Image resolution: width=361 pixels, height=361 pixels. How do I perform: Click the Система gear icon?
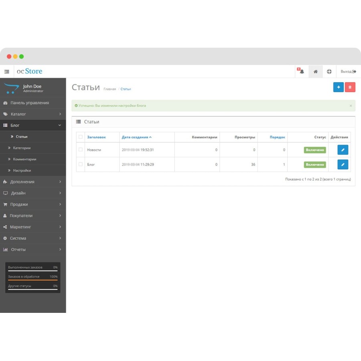tap(5, 238)
